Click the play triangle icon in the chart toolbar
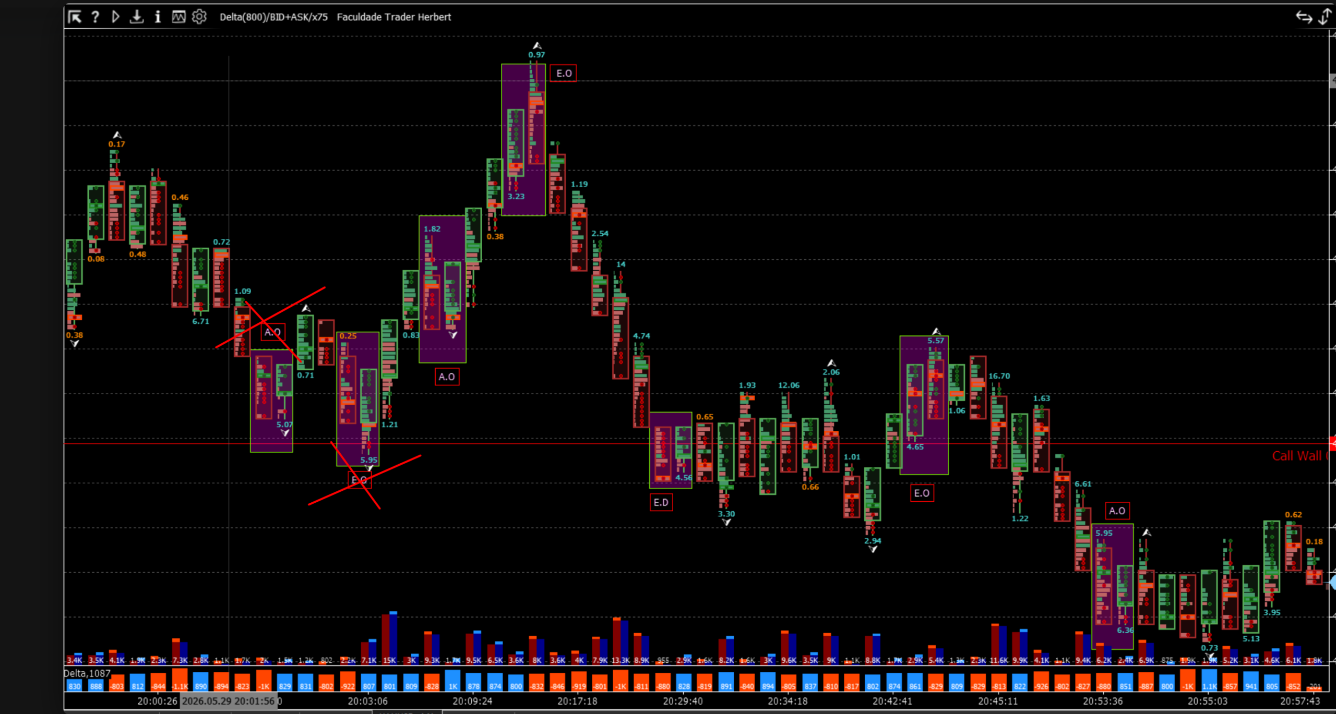The width and height of the screenshot is (1336, 714). point(116,17)
